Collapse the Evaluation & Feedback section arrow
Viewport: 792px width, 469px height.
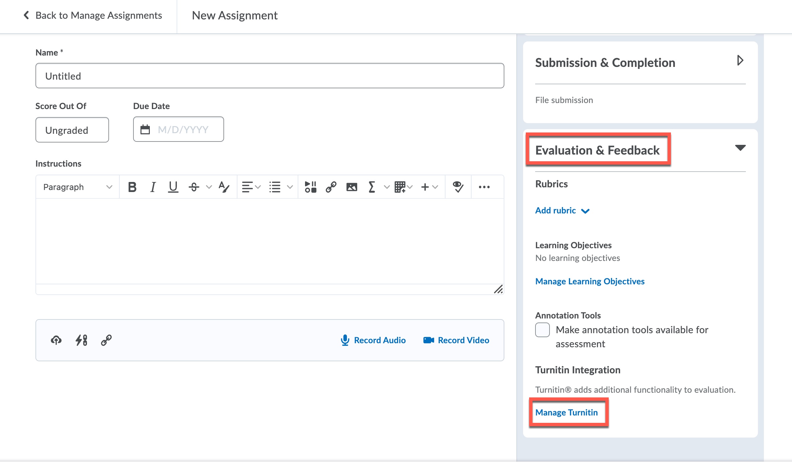740,148
